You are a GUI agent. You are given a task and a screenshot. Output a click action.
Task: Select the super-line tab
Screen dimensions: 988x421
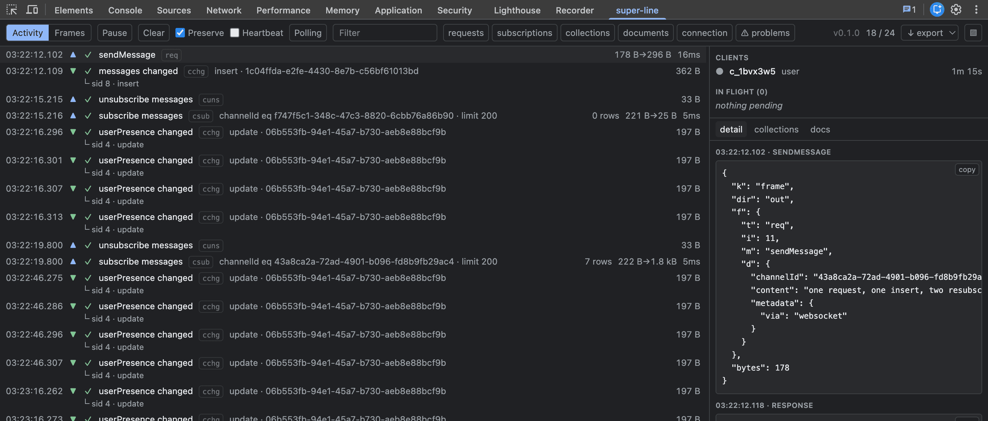(x=637, y=10)
